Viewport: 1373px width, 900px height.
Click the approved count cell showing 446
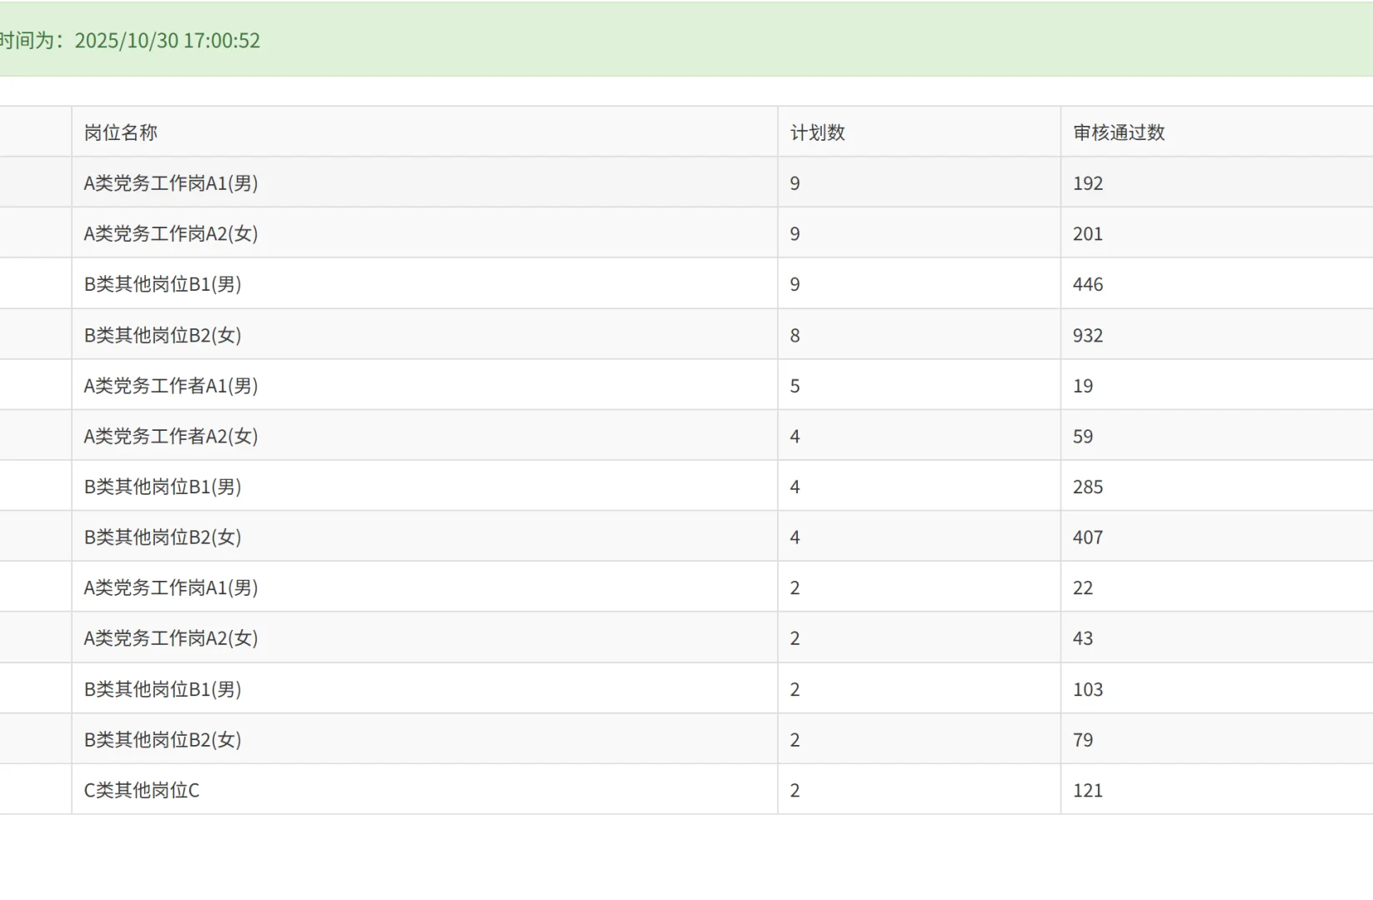click(x=1216, y=284)
